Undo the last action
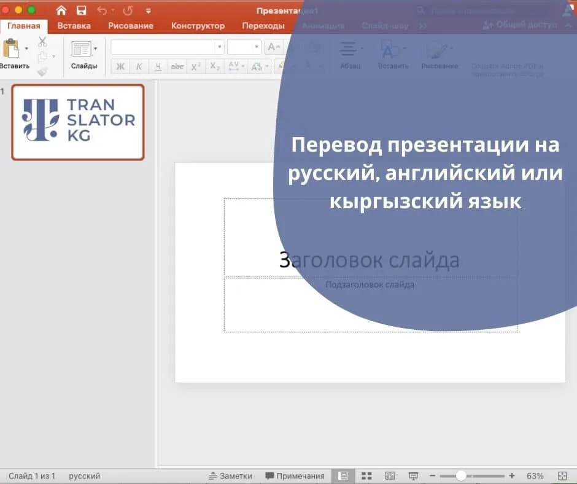Image resolution: width=577 pixels, height=484 pixels. pyautogui.click(x=103, y=10)
